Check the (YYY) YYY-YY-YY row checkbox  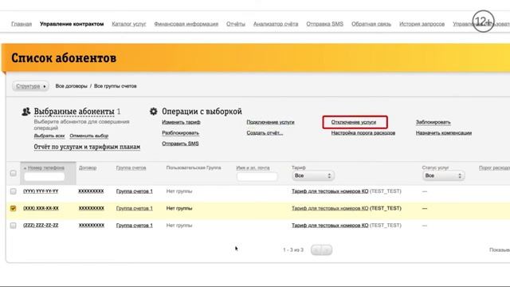(x=13, y=191)
